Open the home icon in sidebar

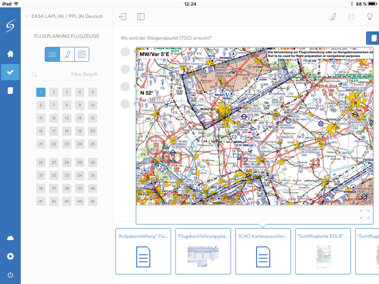[10, 54]
